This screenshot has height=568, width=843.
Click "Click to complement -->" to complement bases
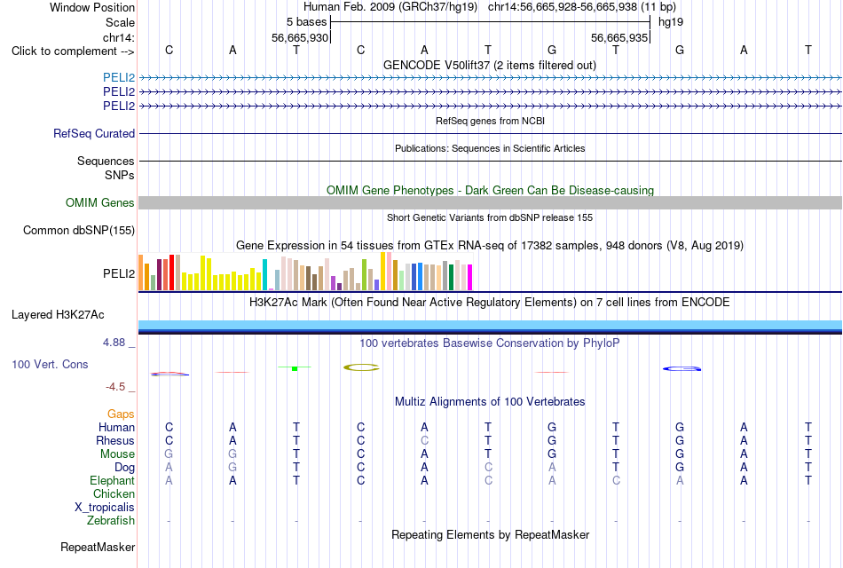(x=73, y=51)
